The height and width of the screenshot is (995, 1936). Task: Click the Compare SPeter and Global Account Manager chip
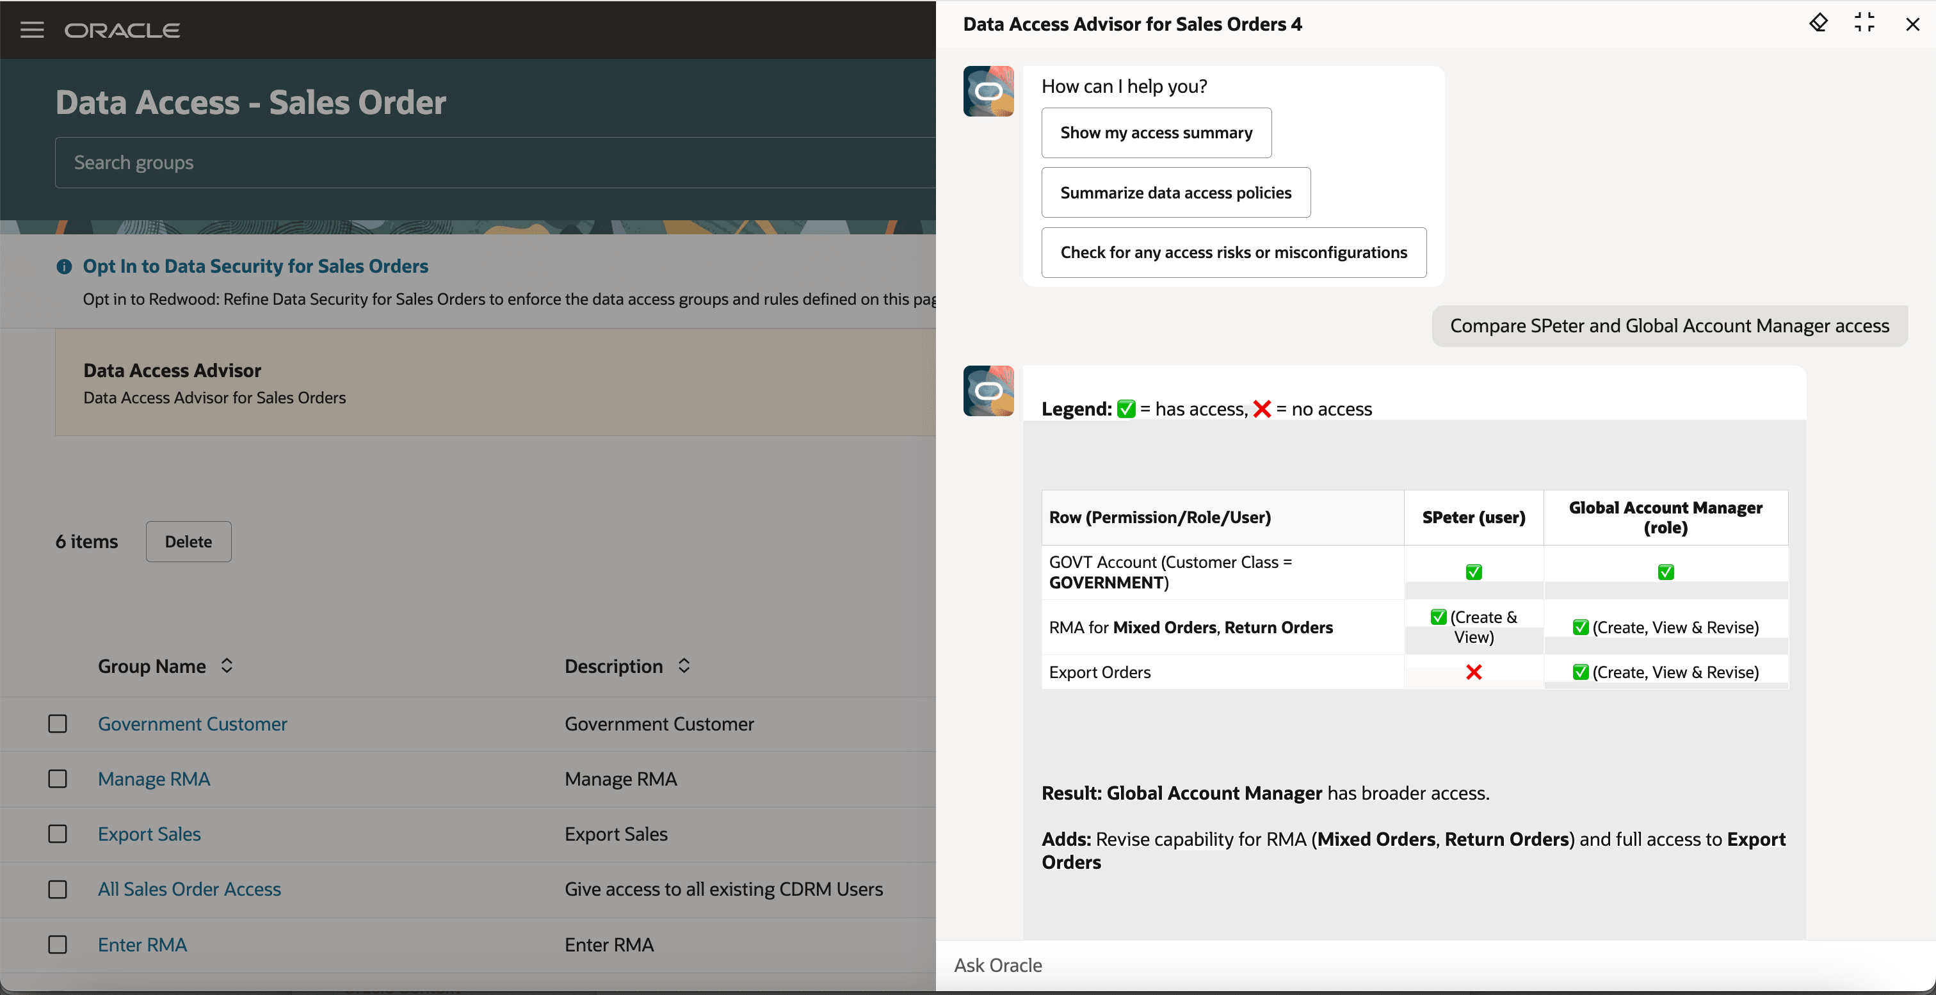pyautogui.click(x=1669, y=325)
